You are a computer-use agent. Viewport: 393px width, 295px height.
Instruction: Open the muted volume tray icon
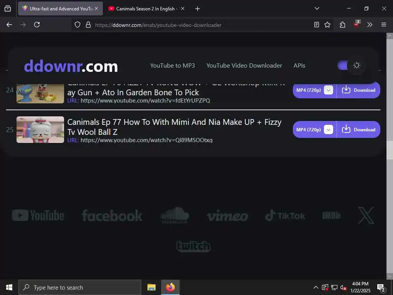coord(343,287)
